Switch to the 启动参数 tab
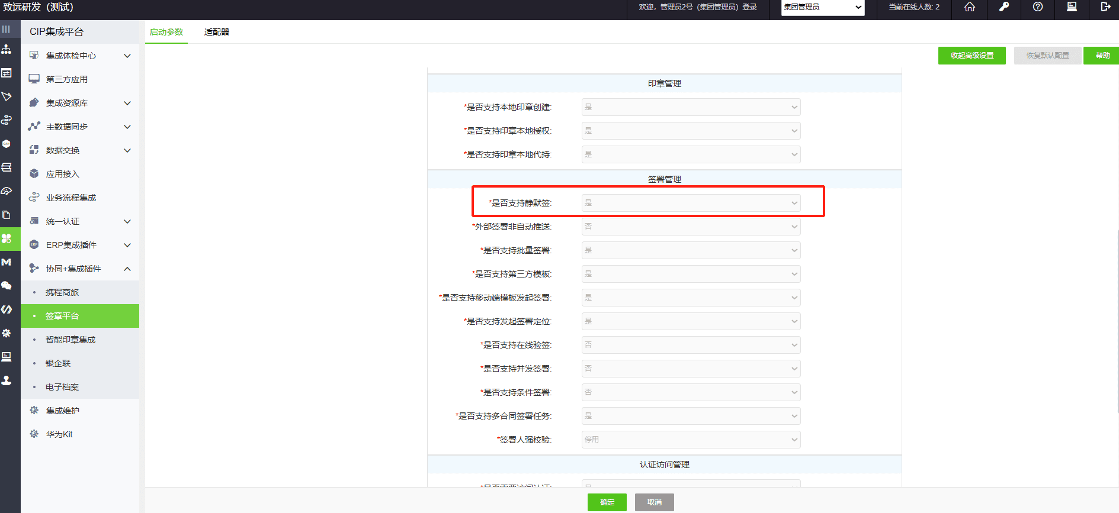The width and height of the screenshot is (1119, 513). [x=166, y=32]
